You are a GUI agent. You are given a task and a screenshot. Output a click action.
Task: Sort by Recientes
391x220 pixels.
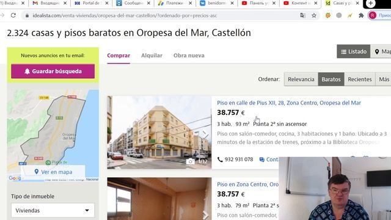[x=360, y=79]
